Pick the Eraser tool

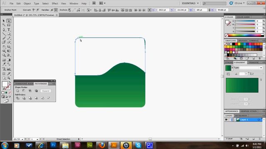(9, 42)
